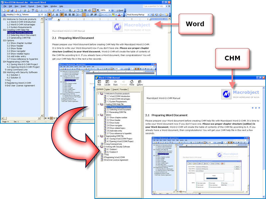Open Options in the CHM viewer toolbar
Screen dimensions: 266x199
tap(140, 83)
